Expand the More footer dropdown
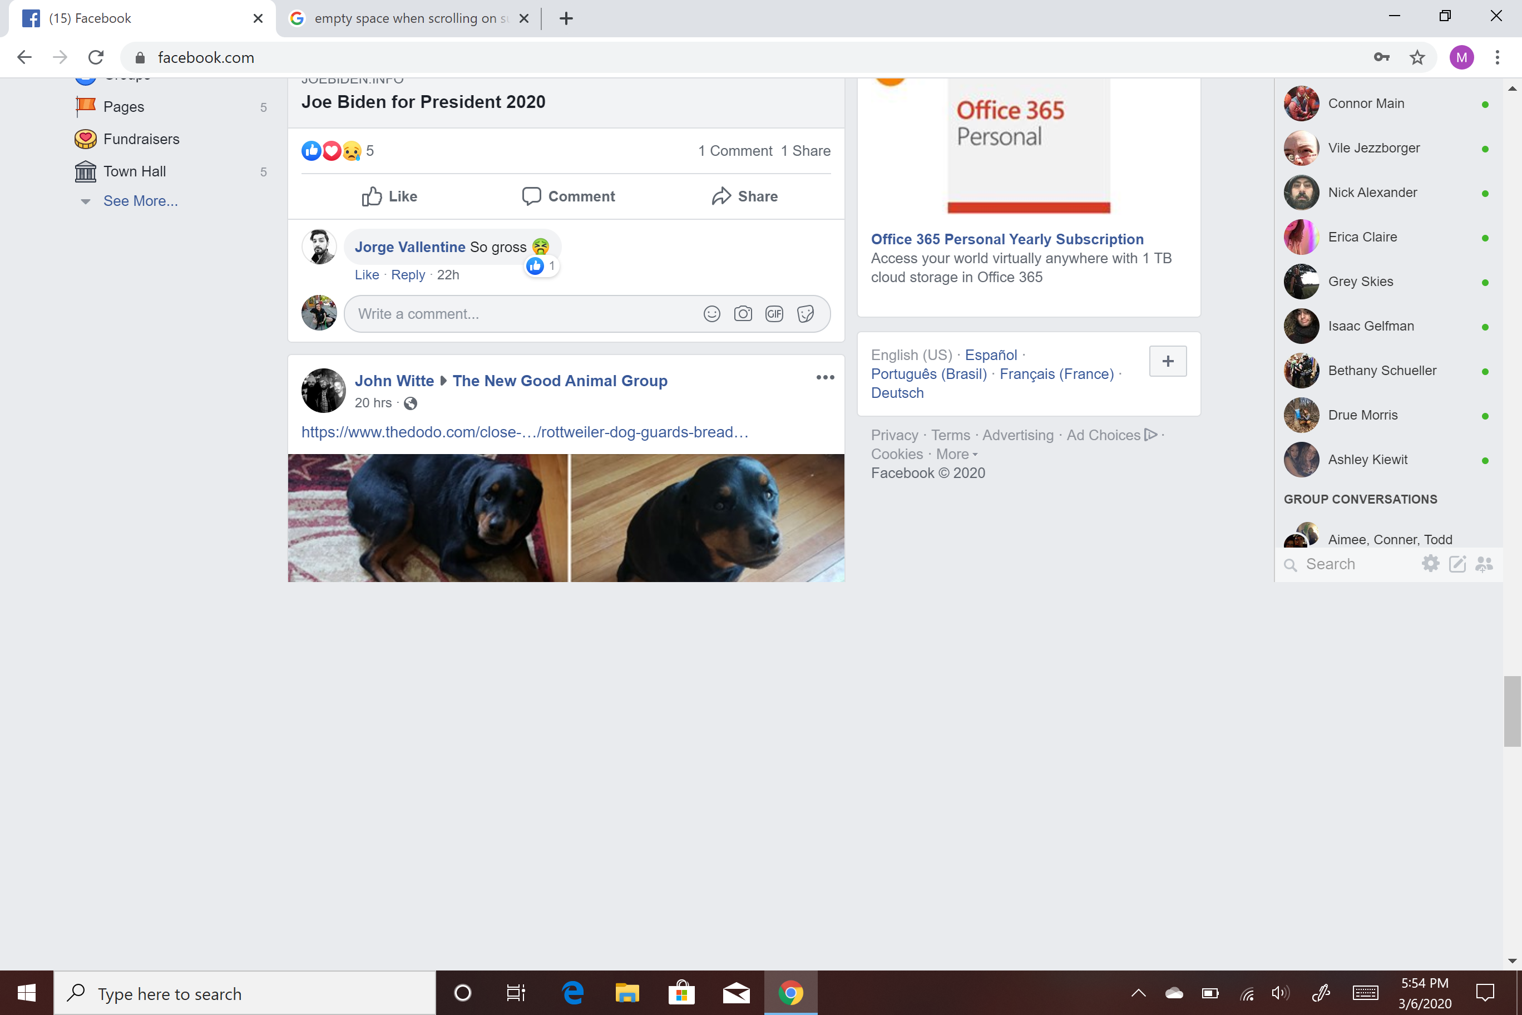Viewport: 1522px width, 1015px height. click(x=956, y=454)
